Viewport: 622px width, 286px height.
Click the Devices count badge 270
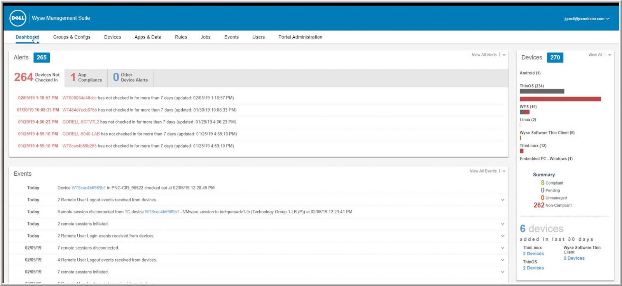[555, 58]
